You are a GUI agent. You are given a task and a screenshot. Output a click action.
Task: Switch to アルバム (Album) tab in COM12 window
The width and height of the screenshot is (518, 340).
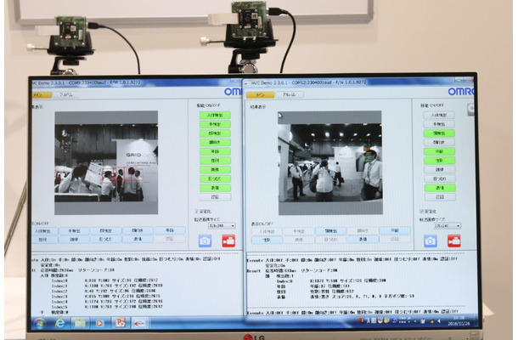coord(290,95)
